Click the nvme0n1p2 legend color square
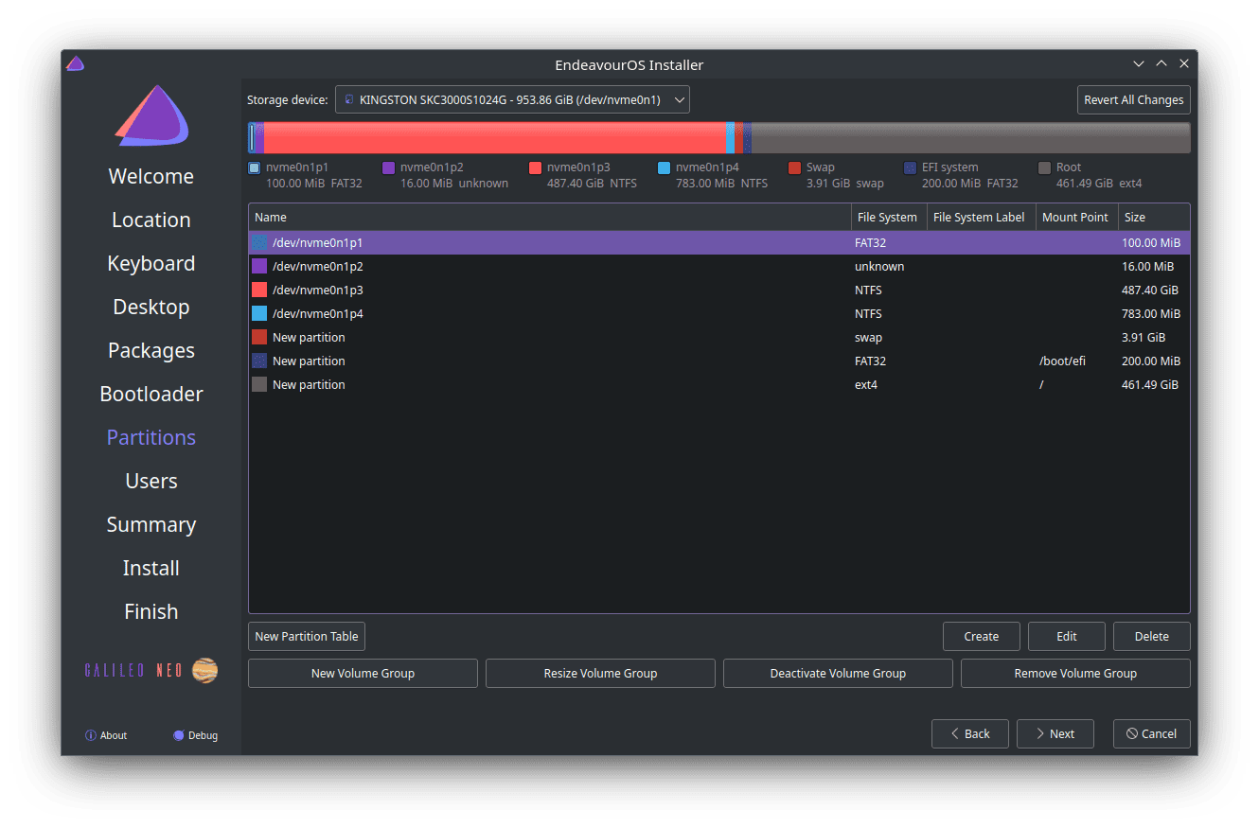 pos(388,167)
